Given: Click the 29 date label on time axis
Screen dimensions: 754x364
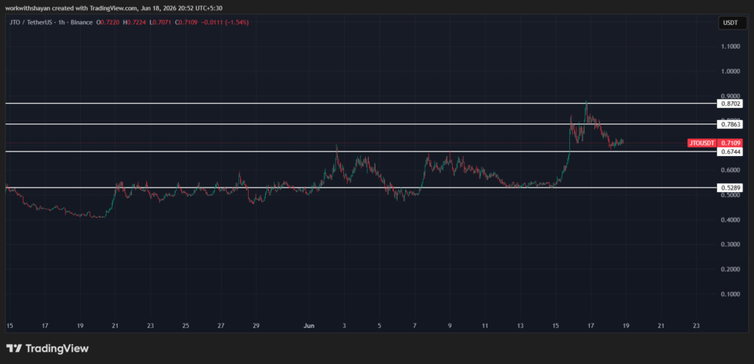Looking at the screenshot, I should click(x=256, y=326).
